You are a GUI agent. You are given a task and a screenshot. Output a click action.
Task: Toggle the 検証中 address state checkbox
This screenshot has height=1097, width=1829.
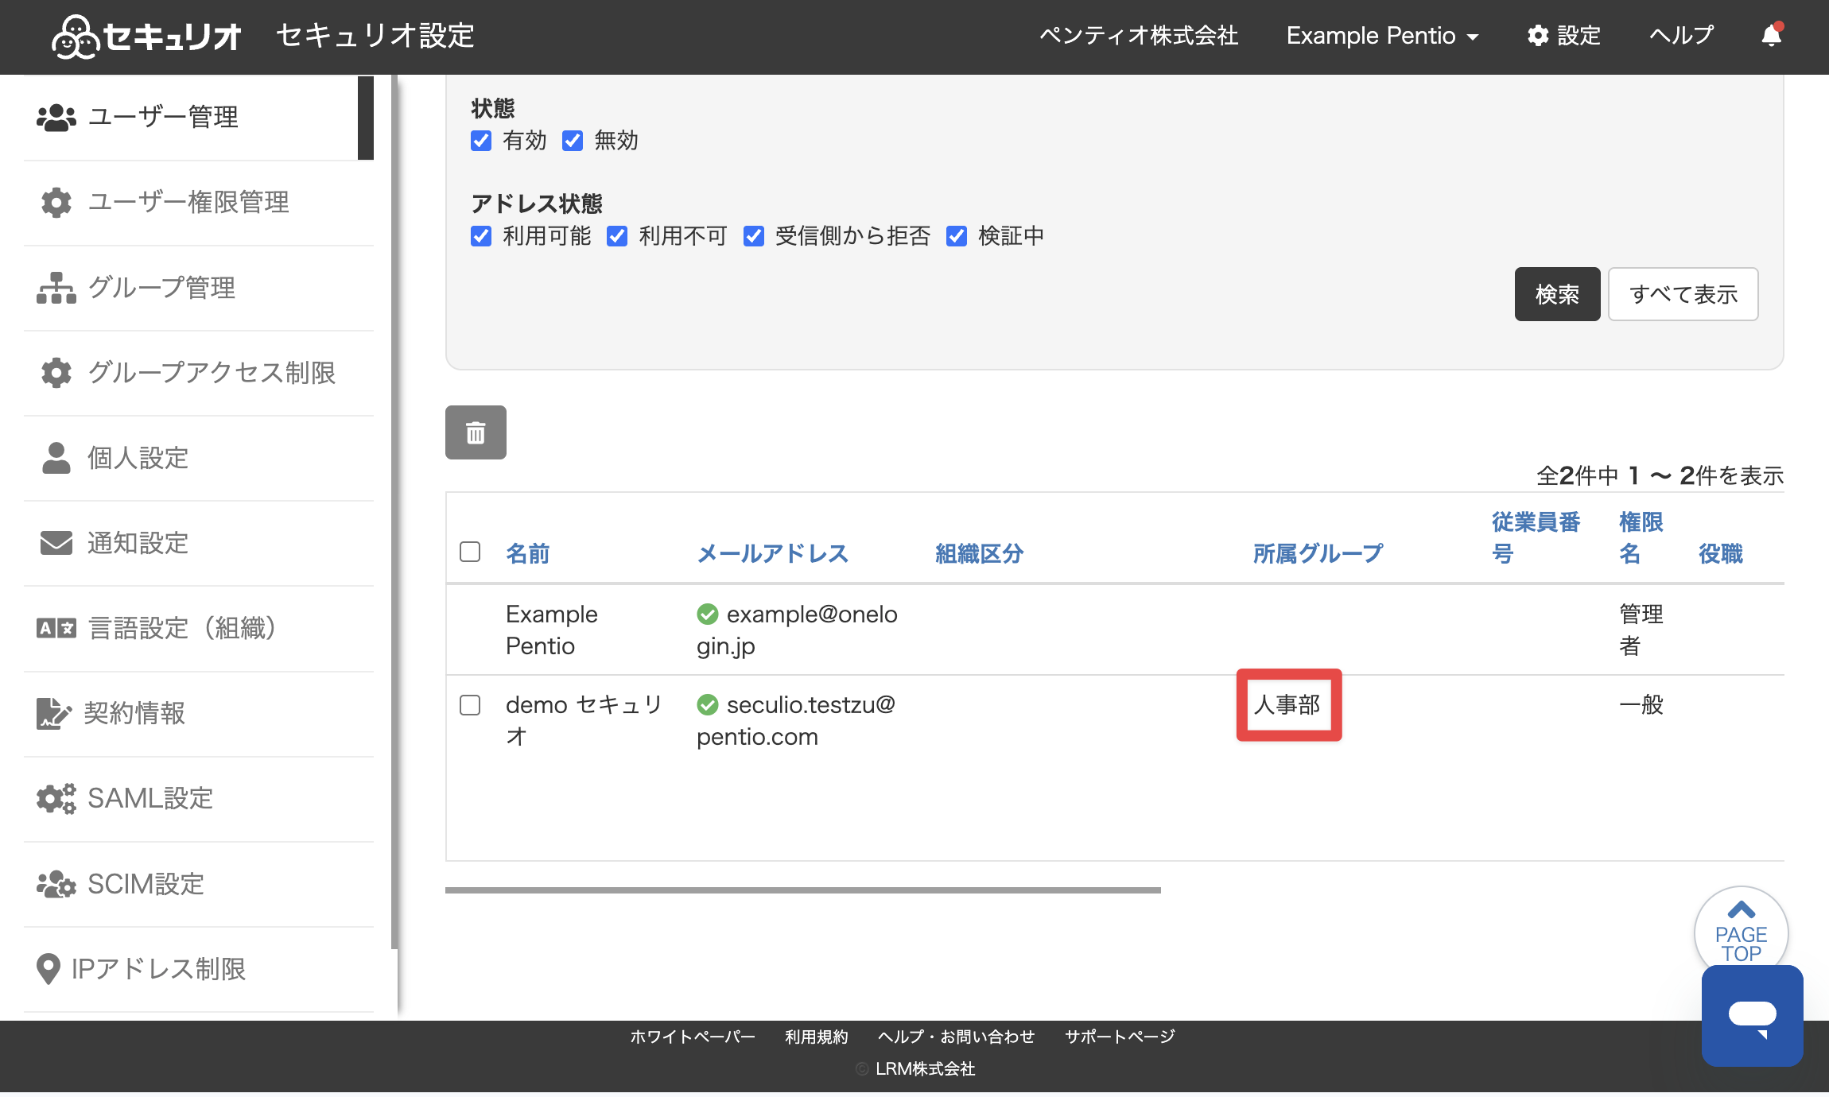(x=957, y=236)
